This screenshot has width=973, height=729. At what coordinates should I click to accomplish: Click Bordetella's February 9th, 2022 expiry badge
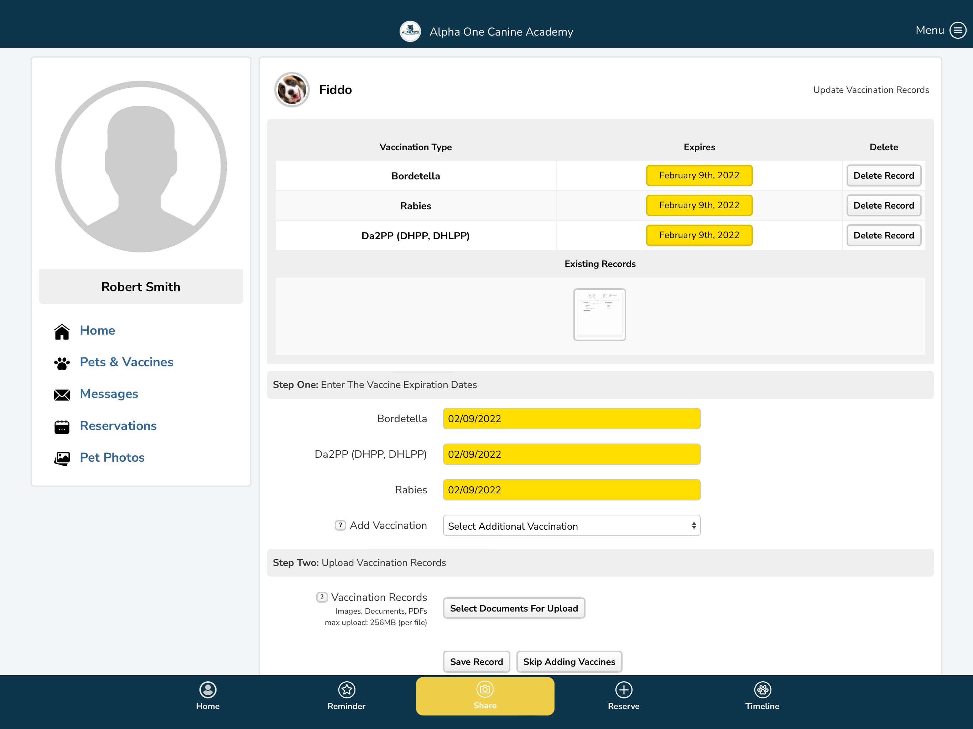(x=699, y=175)
